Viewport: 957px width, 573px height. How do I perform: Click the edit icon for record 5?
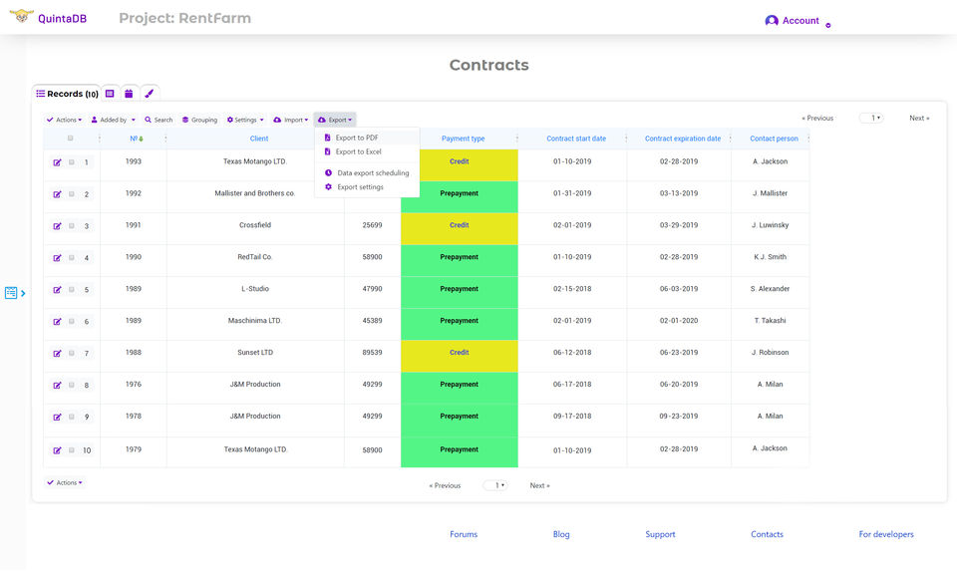58,290
